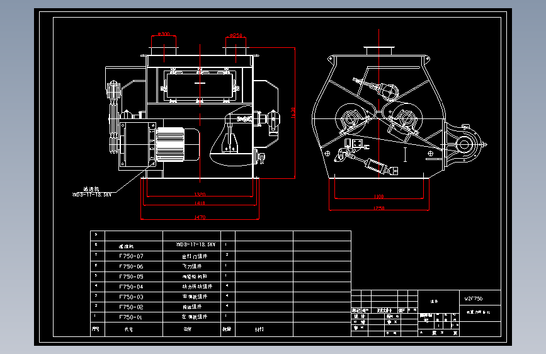
Task: Select F750-03 in the parts list
Action: pos(131,297)
